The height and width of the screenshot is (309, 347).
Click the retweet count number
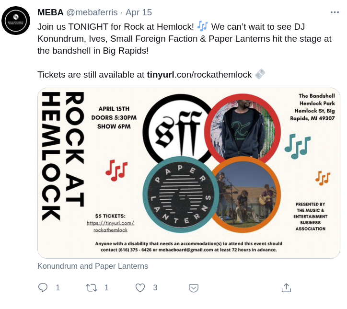[106, 287]
